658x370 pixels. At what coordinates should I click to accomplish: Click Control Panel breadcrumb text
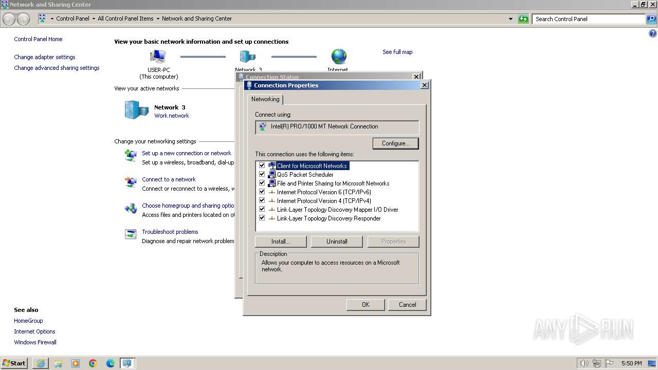(x=72, y=18)
